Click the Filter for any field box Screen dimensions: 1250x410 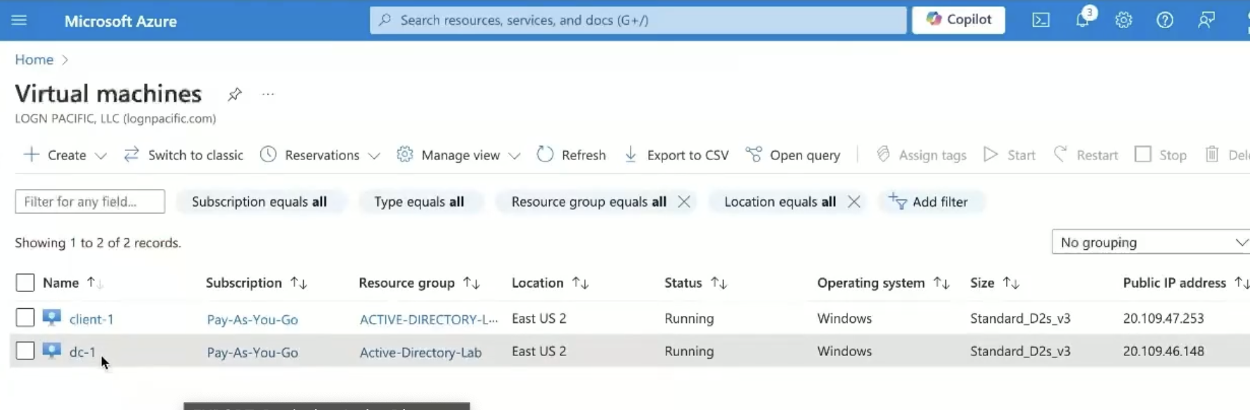click(90, 202)
